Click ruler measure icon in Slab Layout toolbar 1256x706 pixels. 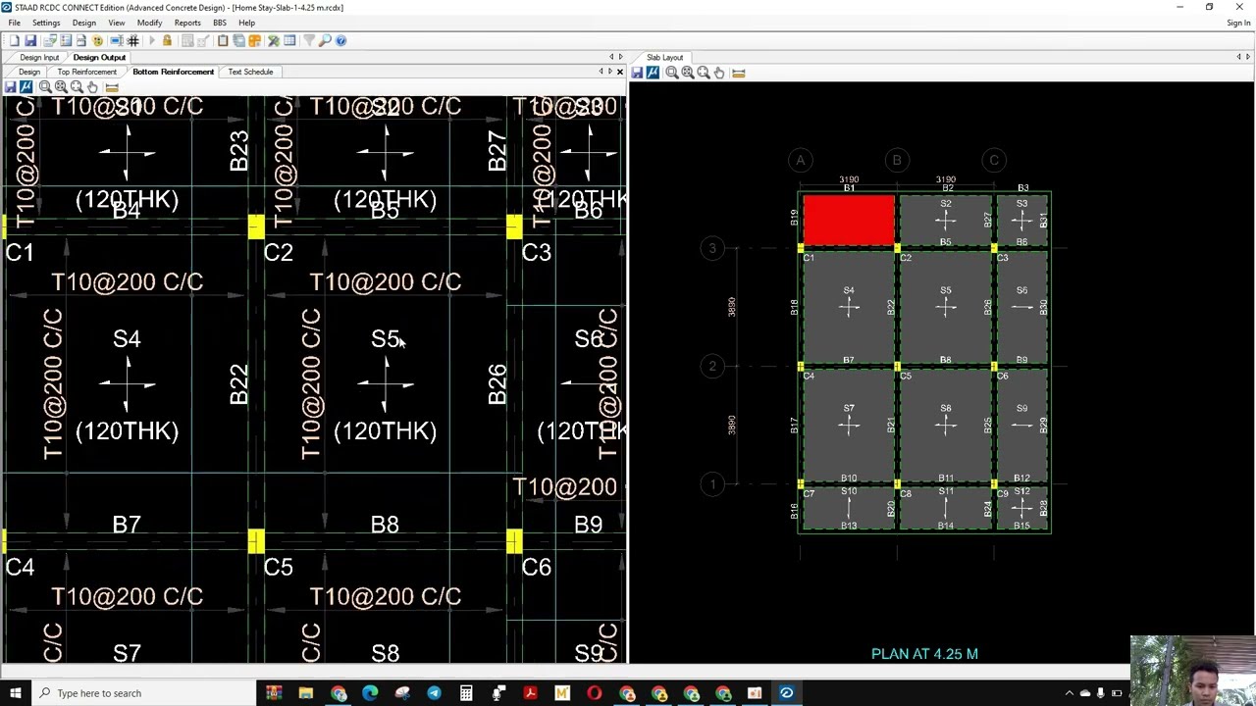tap(739, 73)
